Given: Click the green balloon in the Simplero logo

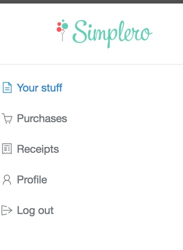Looking at the screenshot, I should [x=65, y=26].
